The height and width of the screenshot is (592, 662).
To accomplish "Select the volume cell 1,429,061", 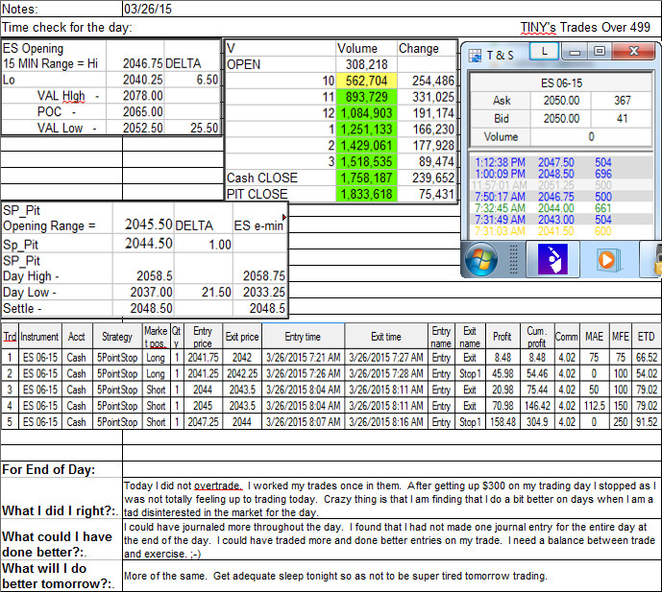I will pos(366,146).
